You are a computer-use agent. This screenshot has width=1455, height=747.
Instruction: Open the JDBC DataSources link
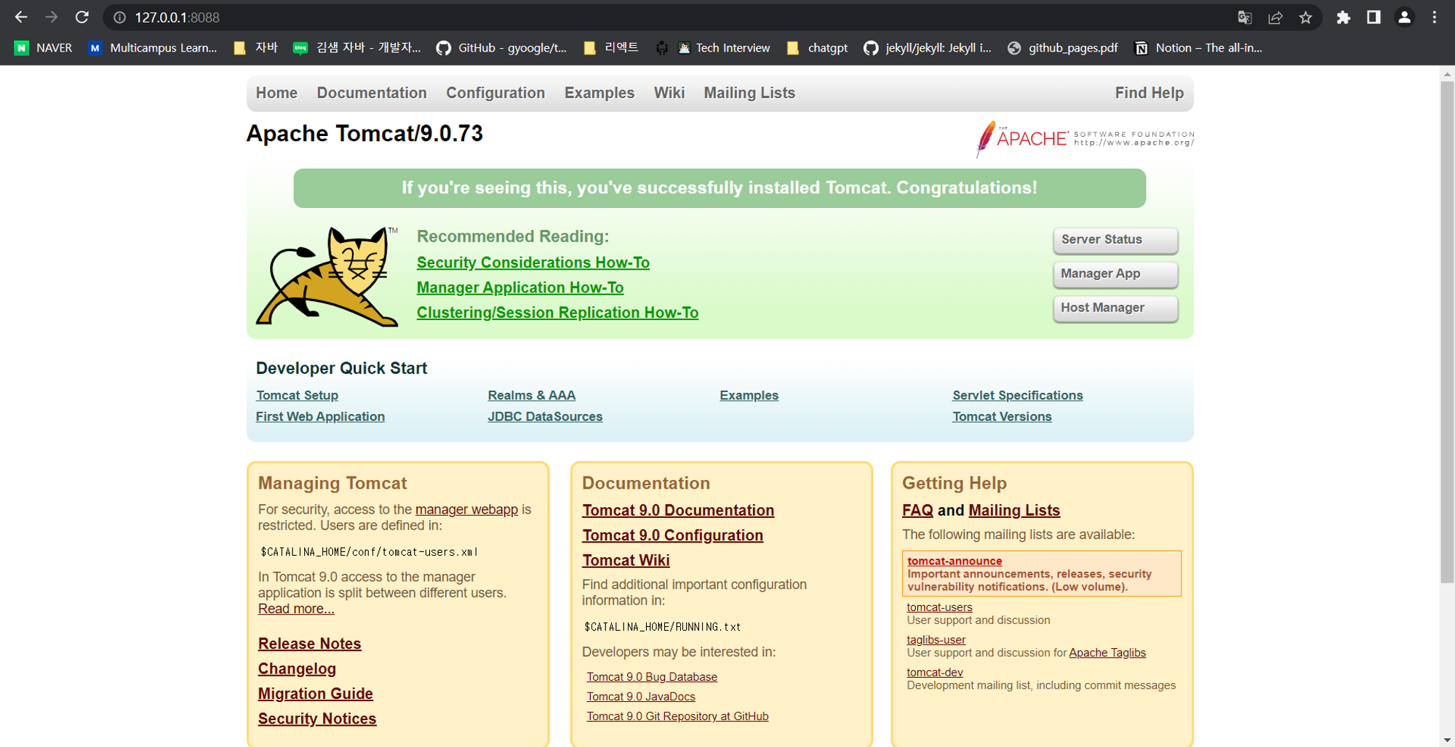click(x=545, y=417)
